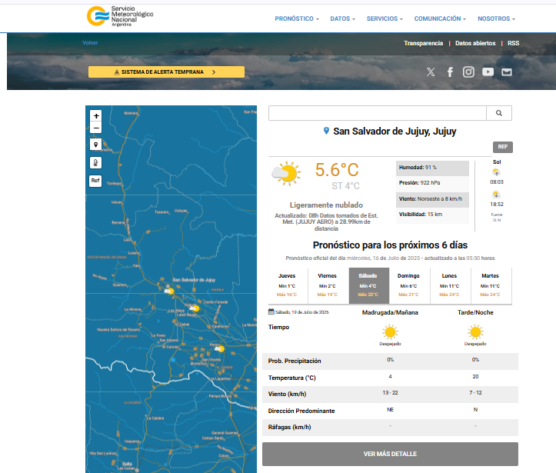Open the X (Twitter) social link
The image size is (556, 473).
tap(431, 72)
